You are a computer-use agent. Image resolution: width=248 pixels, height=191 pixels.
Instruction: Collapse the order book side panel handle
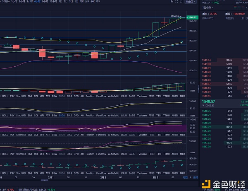coord(199,89)
